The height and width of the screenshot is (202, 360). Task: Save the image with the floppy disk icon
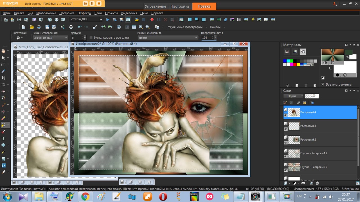[x=47, y=27]
